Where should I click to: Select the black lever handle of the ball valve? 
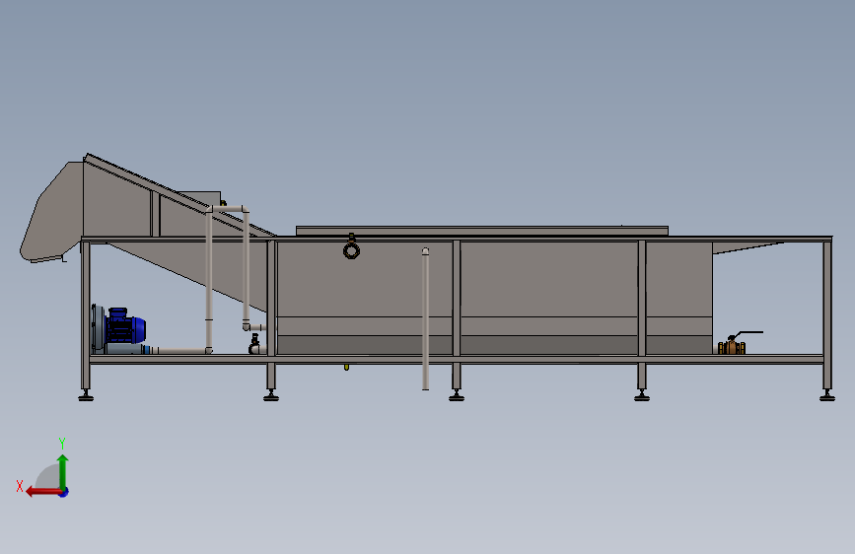pyautogui.click(x=748, y=334)
